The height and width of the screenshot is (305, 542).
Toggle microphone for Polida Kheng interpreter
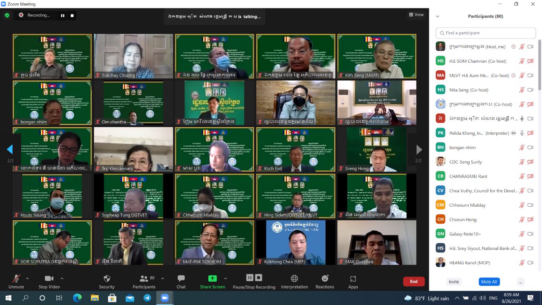pyautogui.click(x=522, y=133)
